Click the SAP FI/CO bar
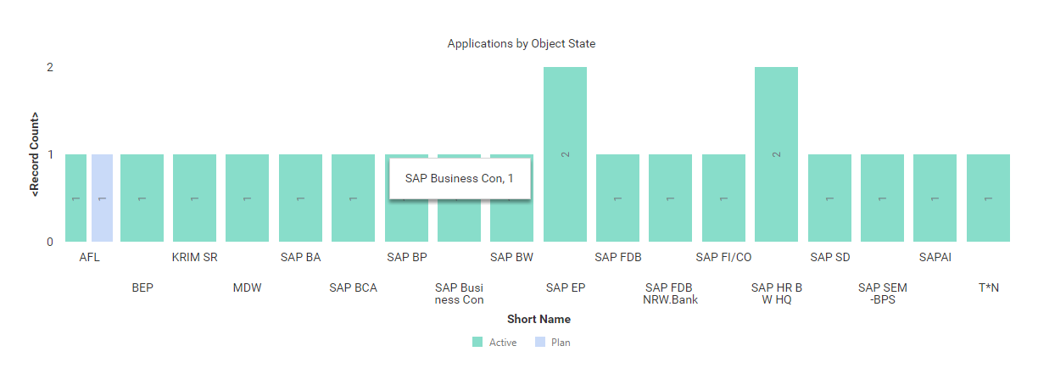Viewport: 1038px width, 385px height. pyautogui.click(x=723, y=198)
